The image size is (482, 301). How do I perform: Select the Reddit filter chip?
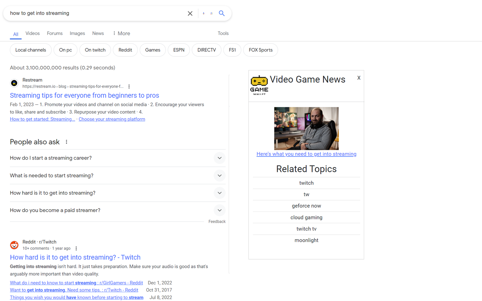click(125, 50)
